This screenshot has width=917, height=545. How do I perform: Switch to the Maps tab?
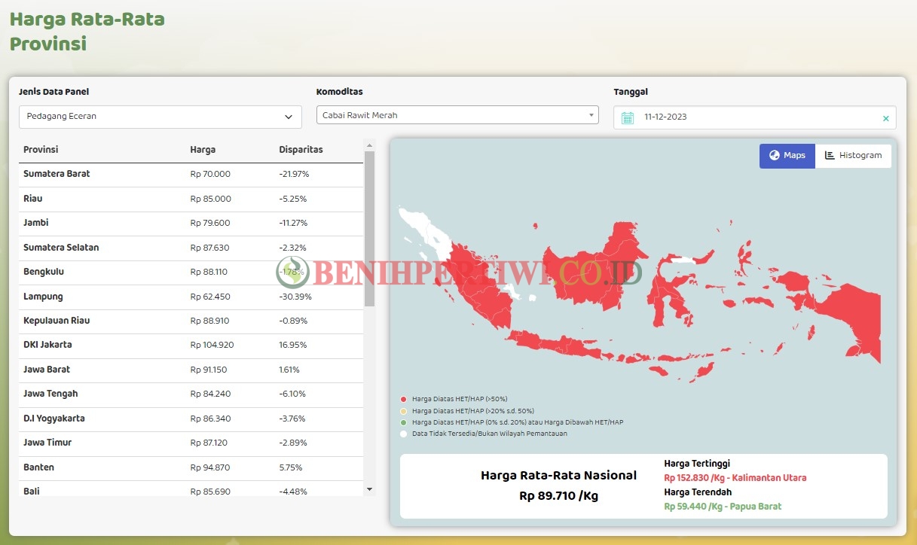pyautogui.click(x=787, y=155)
